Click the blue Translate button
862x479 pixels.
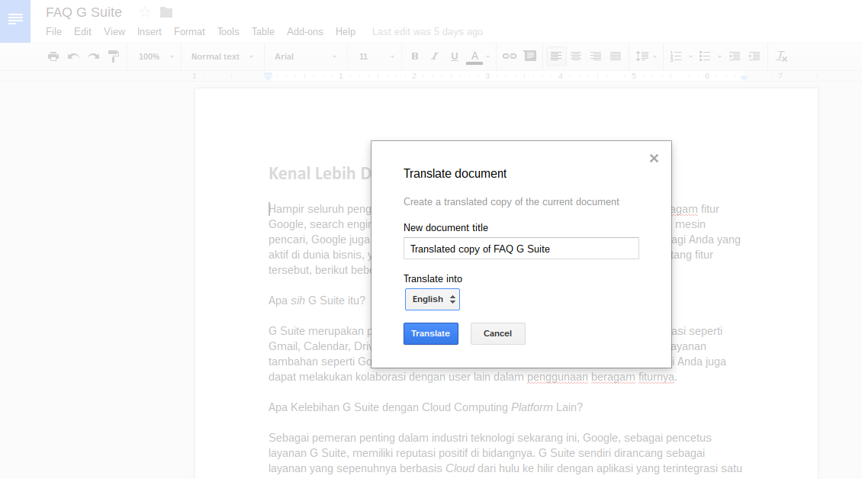tap(431, 334)
